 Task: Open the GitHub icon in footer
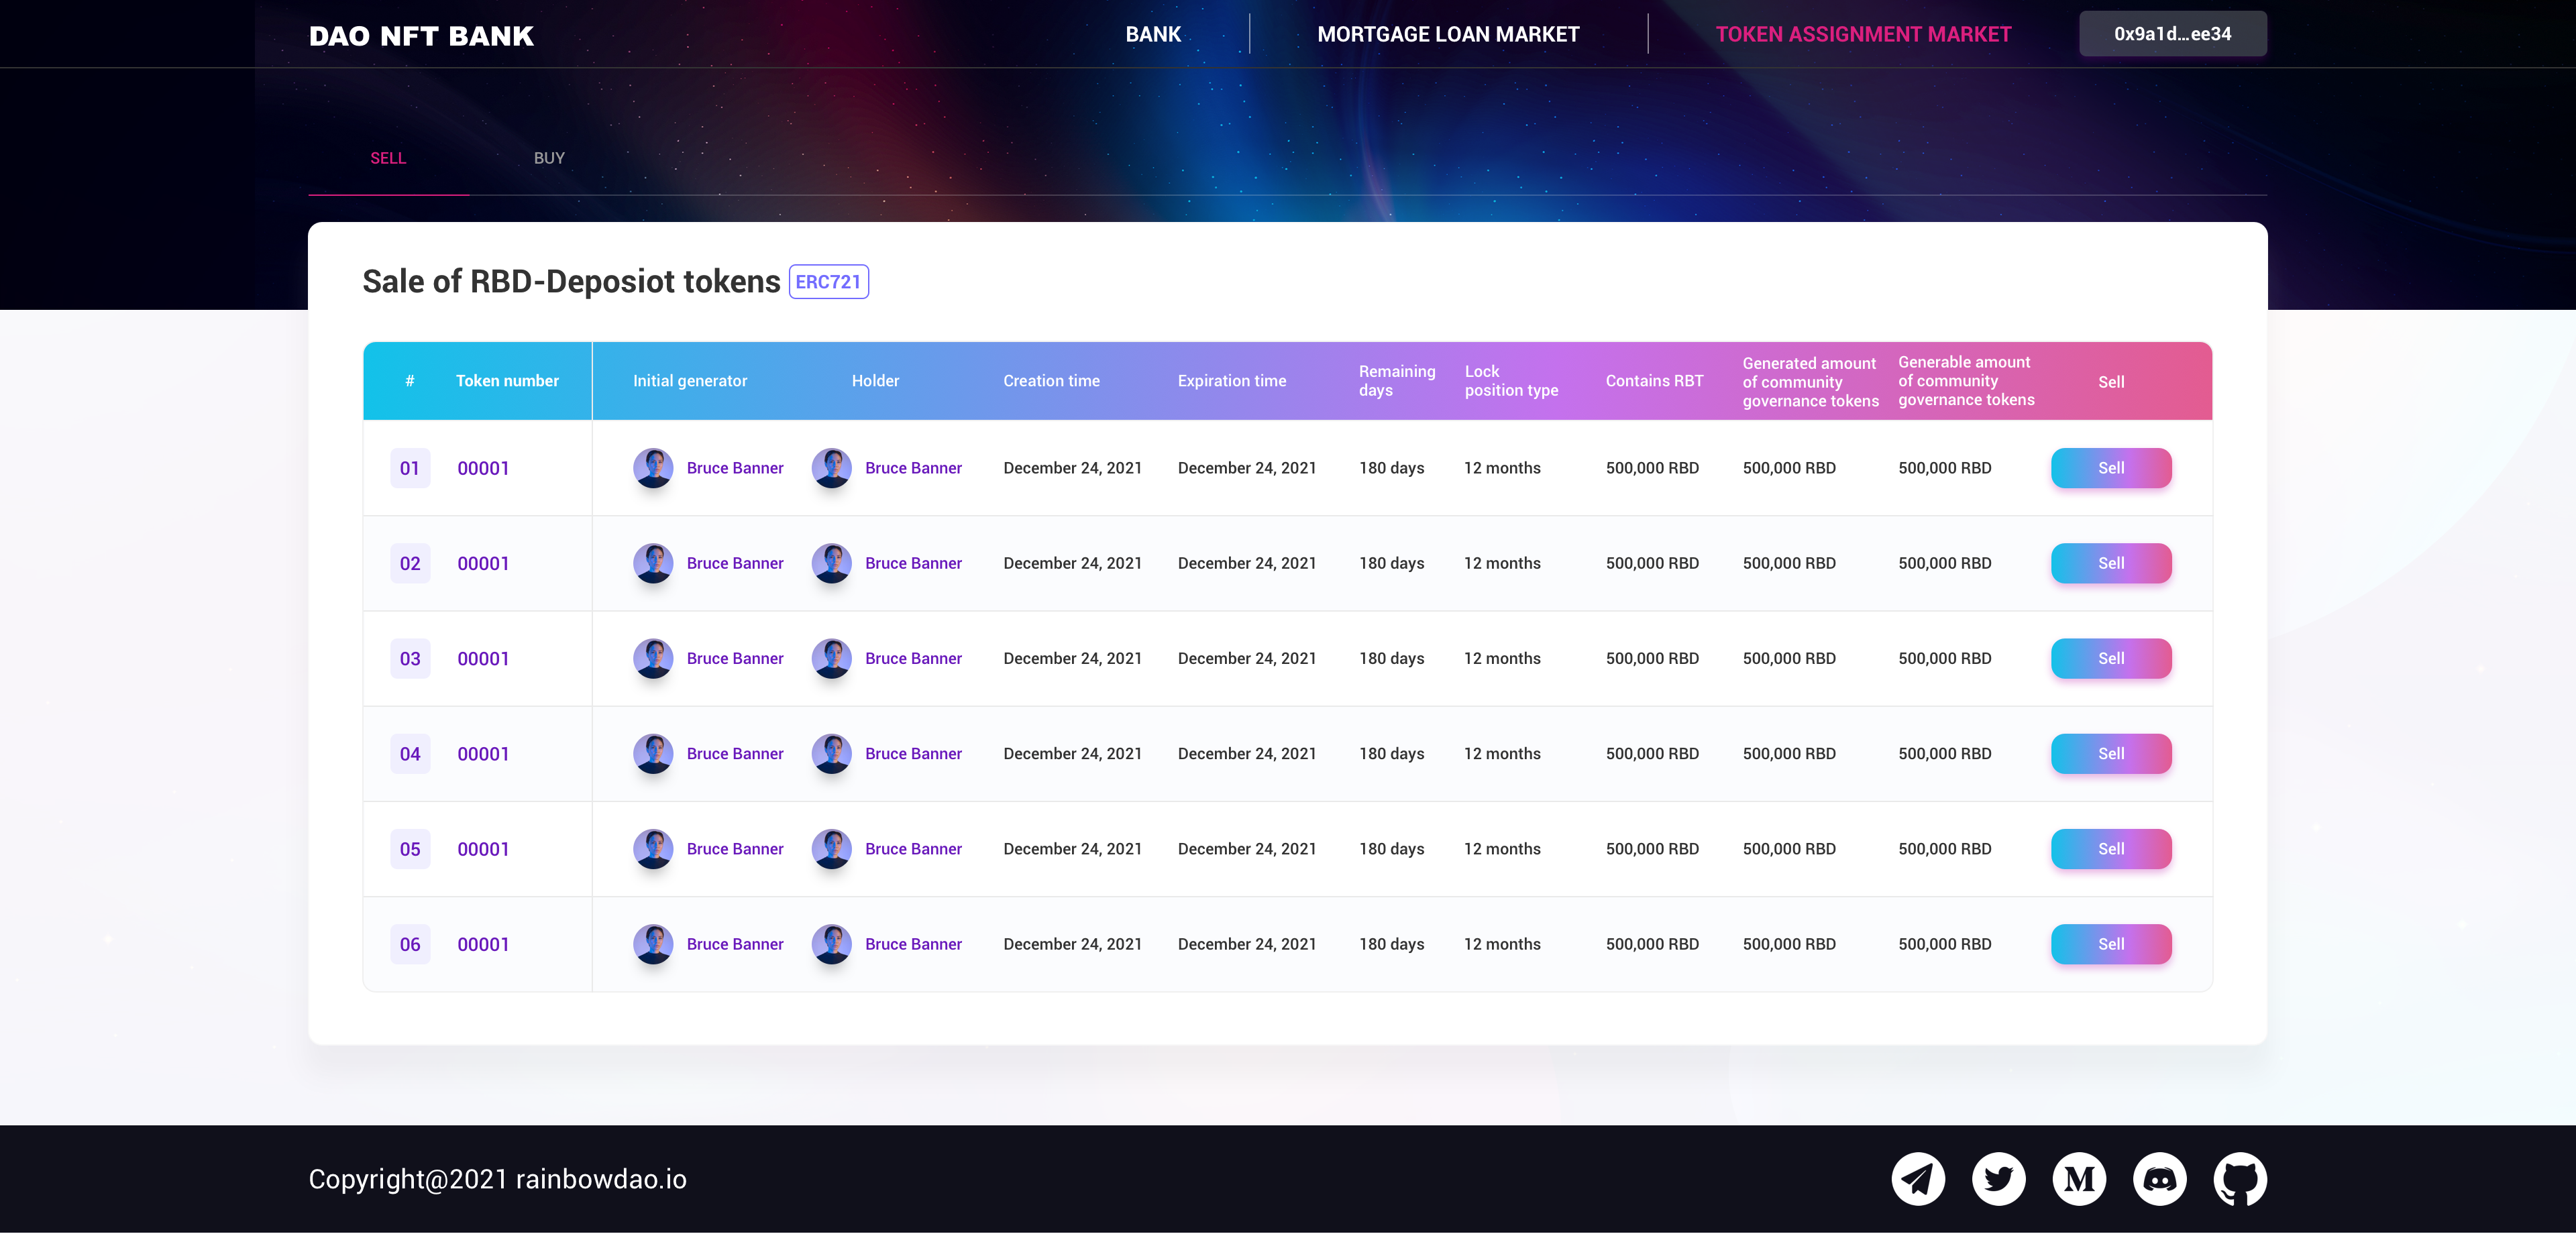[2240, 1179]
